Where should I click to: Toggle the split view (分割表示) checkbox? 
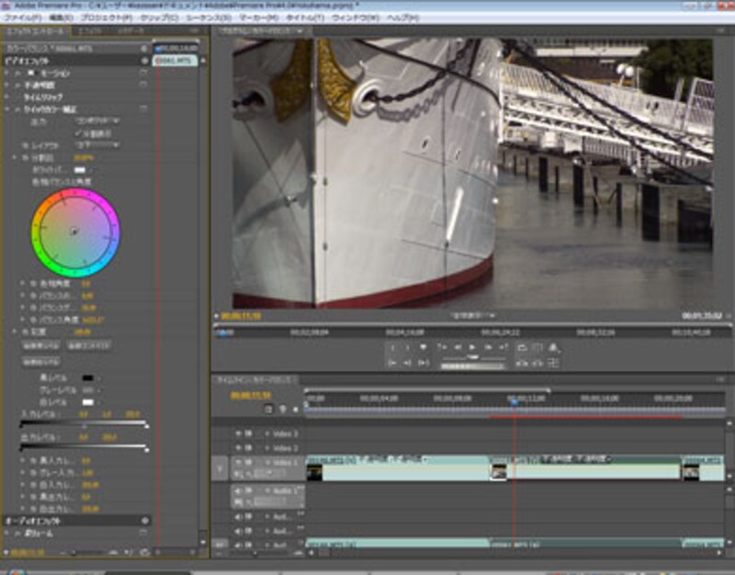pyautogui.click(x=78, y=132)
